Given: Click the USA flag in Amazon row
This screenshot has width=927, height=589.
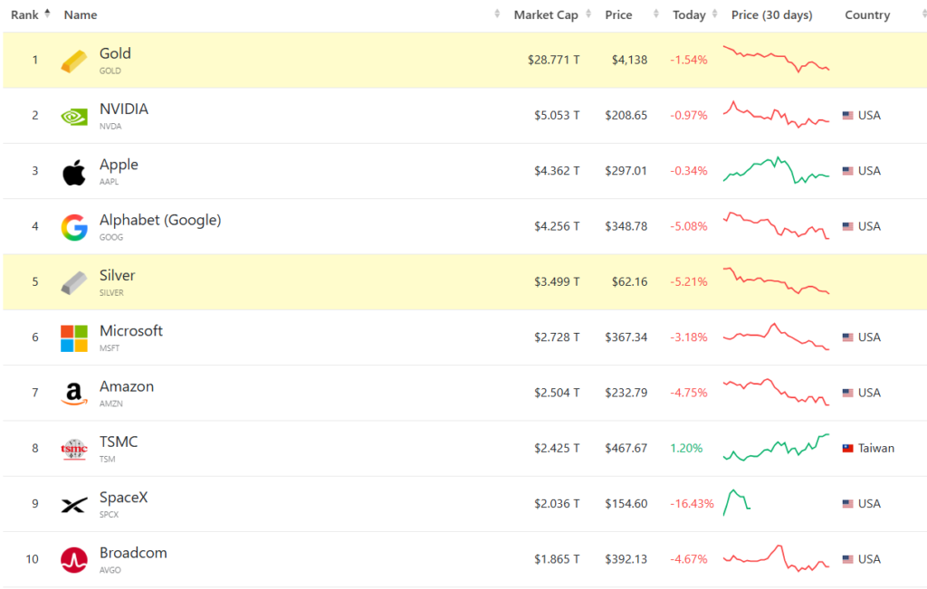Looking at the screenshot, I should tap(847, 393).
